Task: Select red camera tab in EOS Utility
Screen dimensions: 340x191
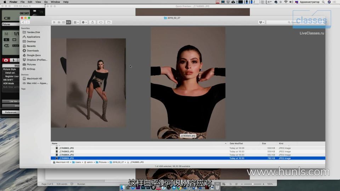Action: pyautogui.click(x=6, y=60)
